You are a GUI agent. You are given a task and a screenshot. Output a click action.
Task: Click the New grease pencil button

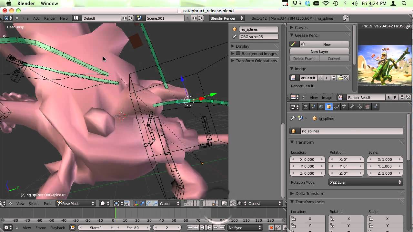tap(324, 44)
